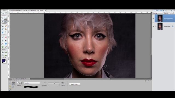Close the open document tab
Viewport: 175px width, 98px height.
(45, 10)
